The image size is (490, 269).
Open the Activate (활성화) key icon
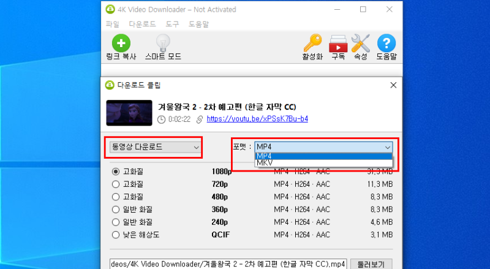click(x=312, y=43)
